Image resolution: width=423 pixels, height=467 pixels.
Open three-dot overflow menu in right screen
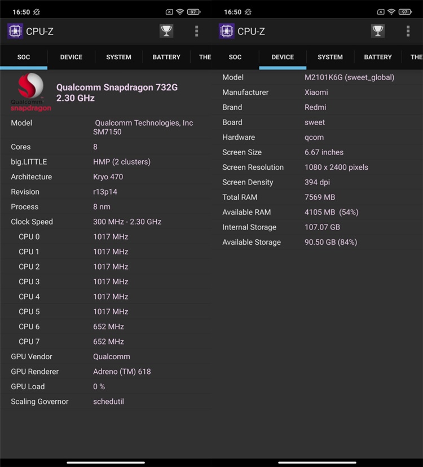(x=408, y=31)
